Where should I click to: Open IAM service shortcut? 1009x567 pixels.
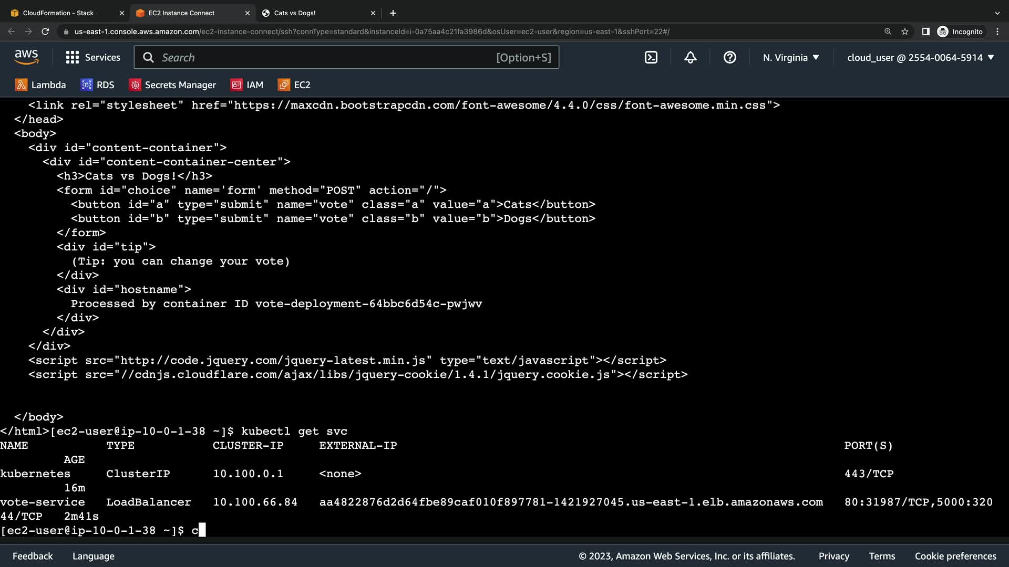pyautogui.click(x=246, y=85)
